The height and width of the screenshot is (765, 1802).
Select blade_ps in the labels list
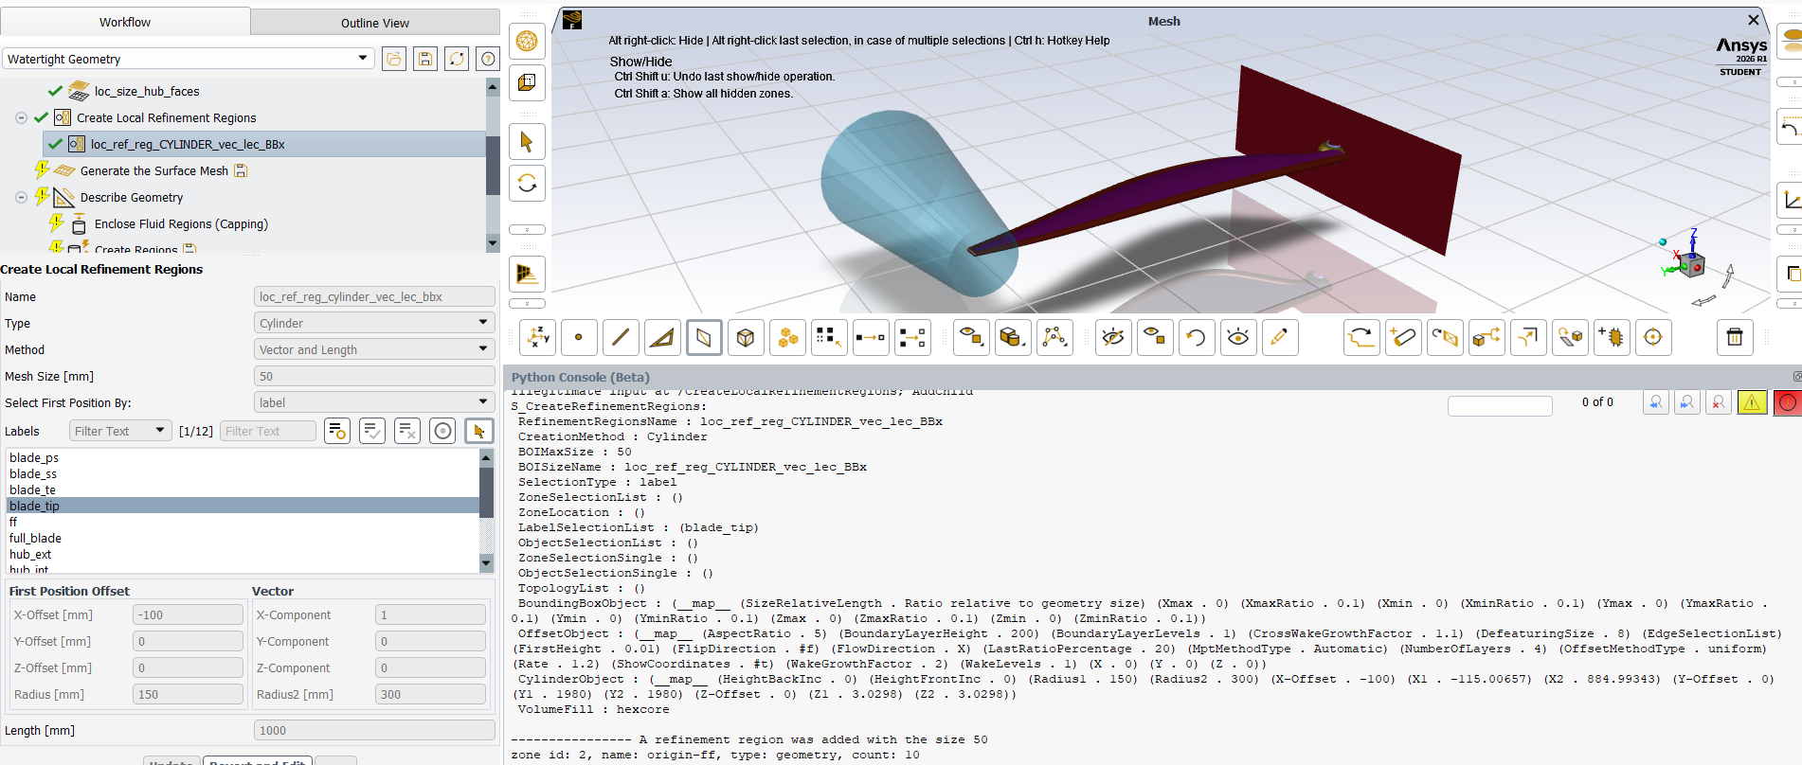(x=34, y=458)
